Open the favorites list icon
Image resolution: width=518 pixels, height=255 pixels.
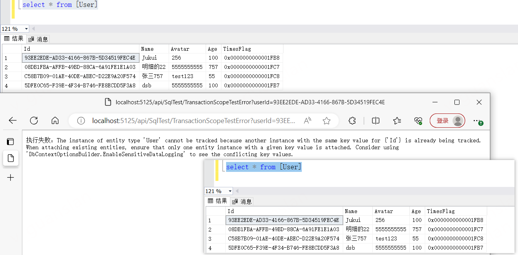pos(397,121)
